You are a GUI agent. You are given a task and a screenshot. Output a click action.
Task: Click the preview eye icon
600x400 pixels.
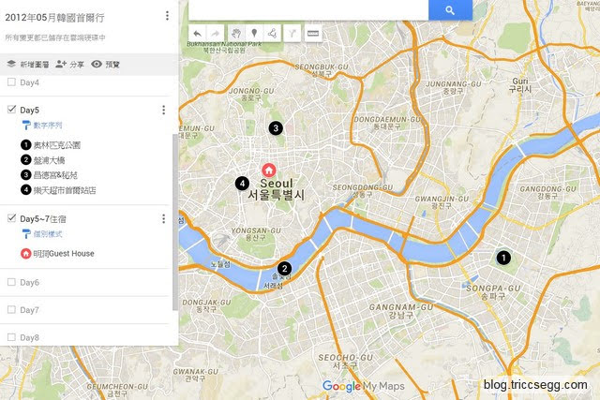pyautogui.click(x=97, y=64)
